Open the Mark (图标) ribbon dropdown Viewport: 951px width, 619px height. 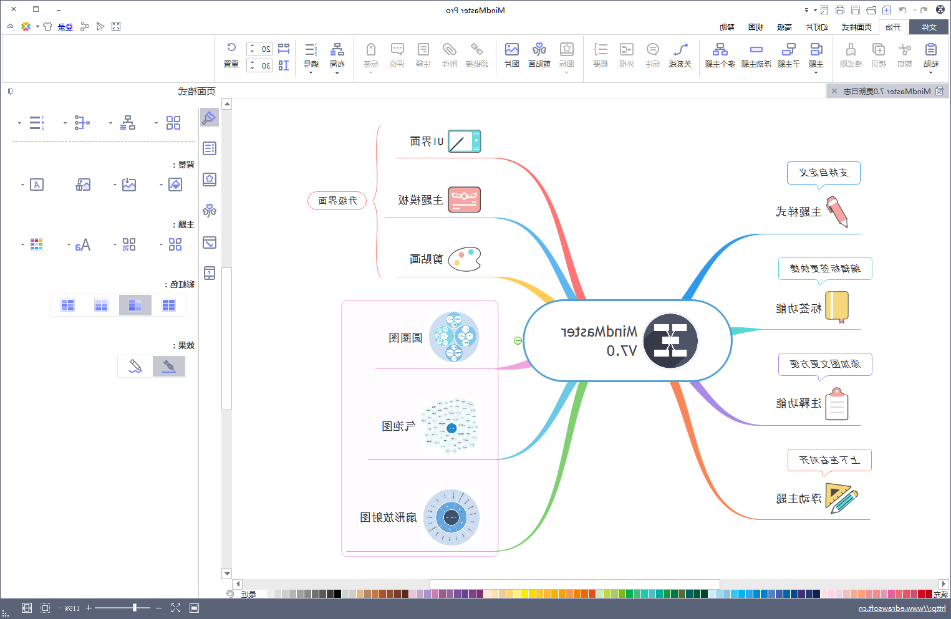point(566,73)
